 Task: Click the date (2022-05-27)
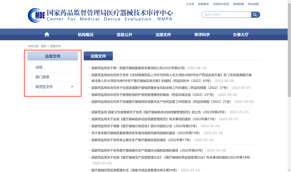[241, 88]
